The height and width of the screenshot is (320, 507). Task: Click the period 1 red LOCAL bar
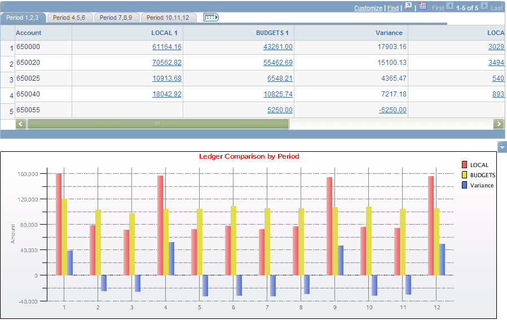59,224
